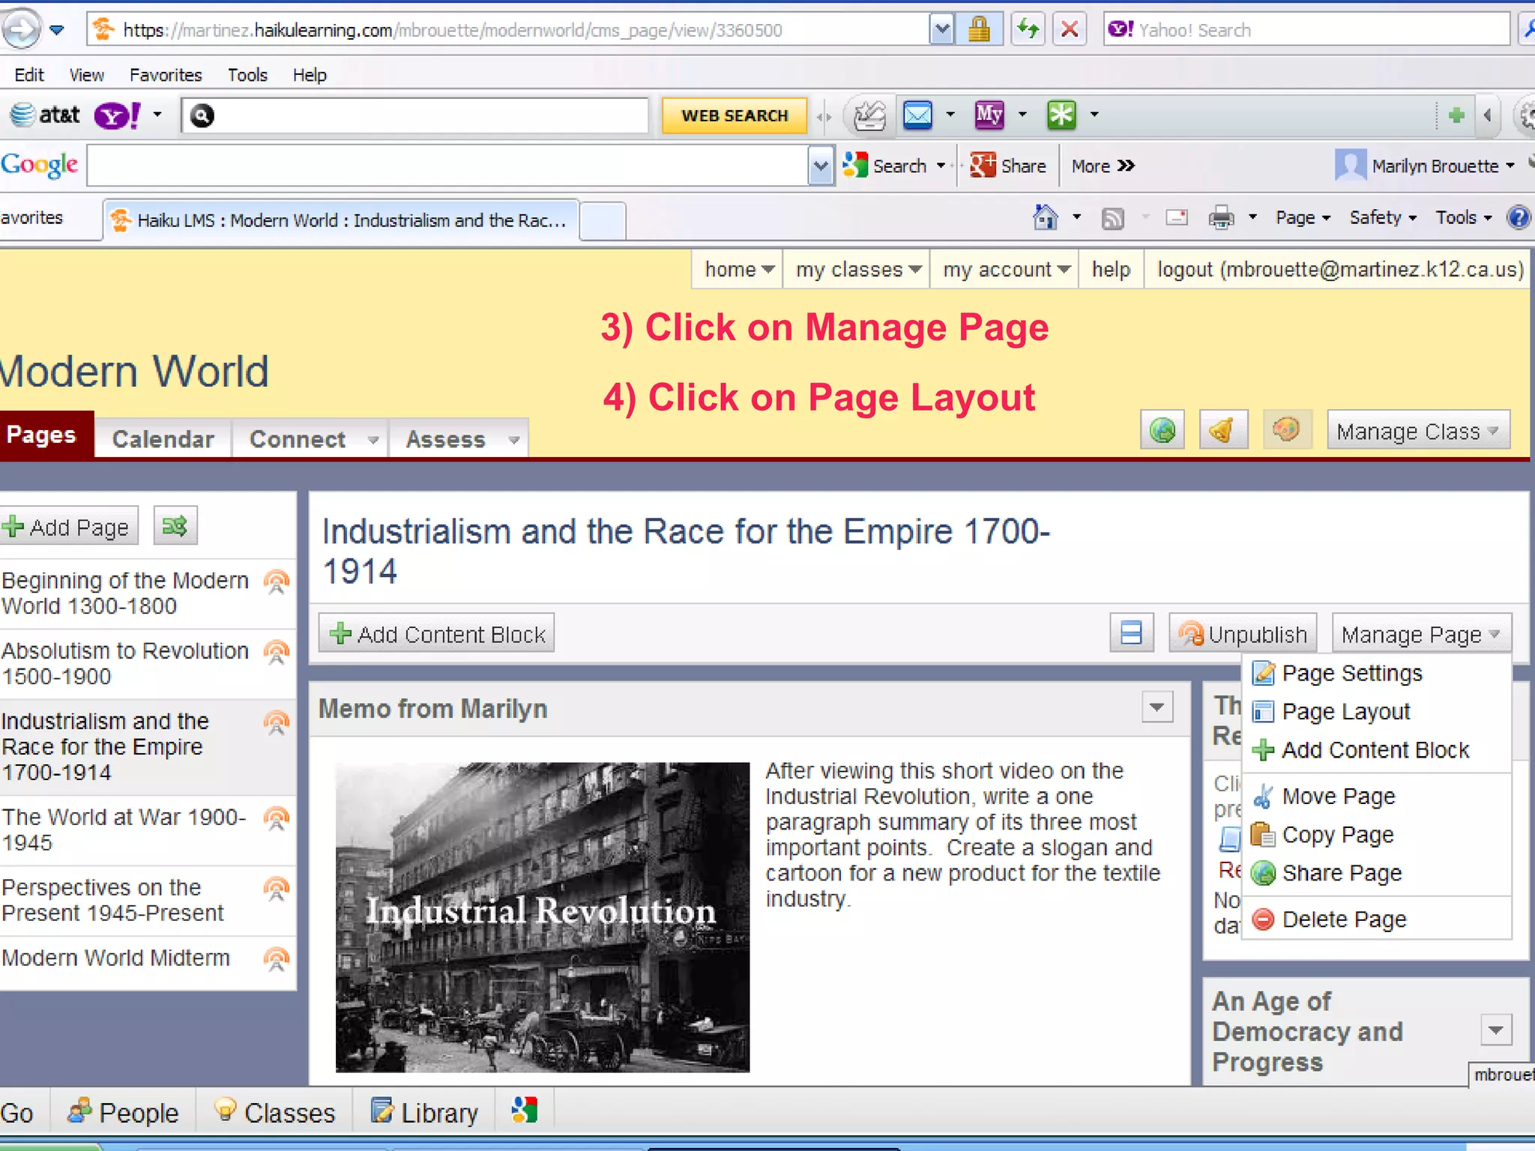The image size is (1535, 1151).
Task: Expand An Age of Democracy block options arrow
Action: click(x=1496, y=1030)
